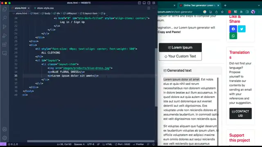Toggle primary side bar layout icon
Screen dimensions: 262x147
click(x=139, y=3)
